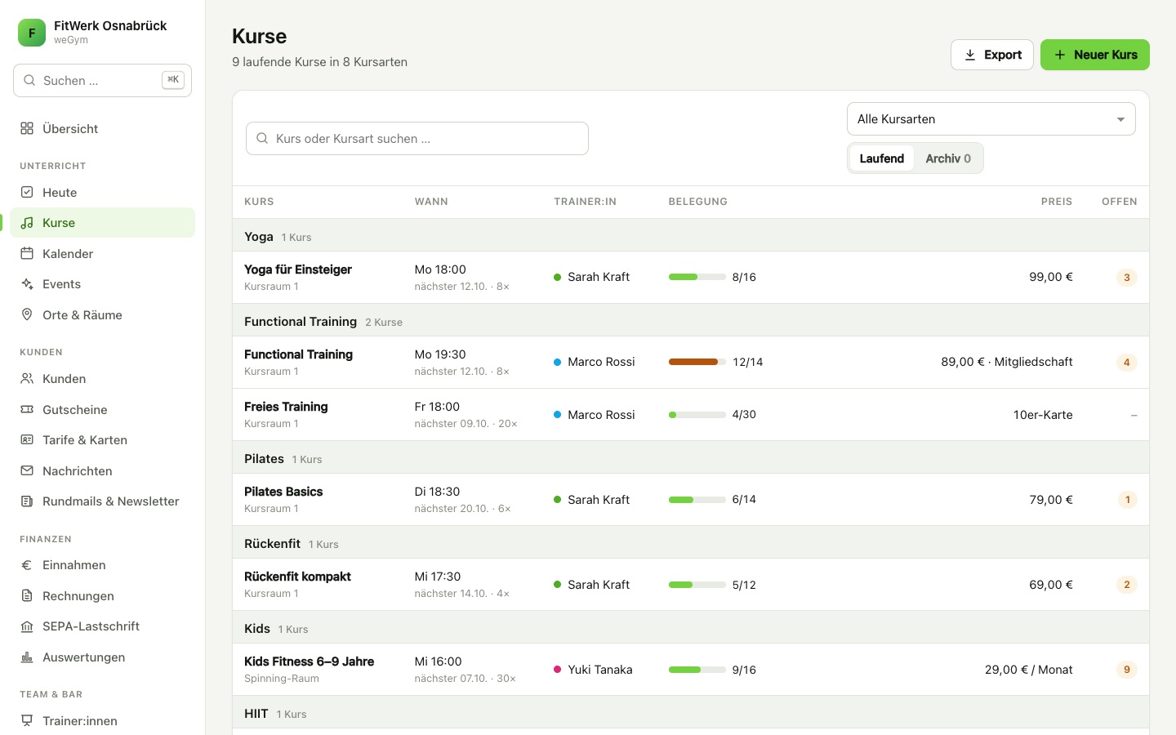Viewport: 1176px width, 735px height.
Task: Open Events sparkle icon
Action: 27,284
